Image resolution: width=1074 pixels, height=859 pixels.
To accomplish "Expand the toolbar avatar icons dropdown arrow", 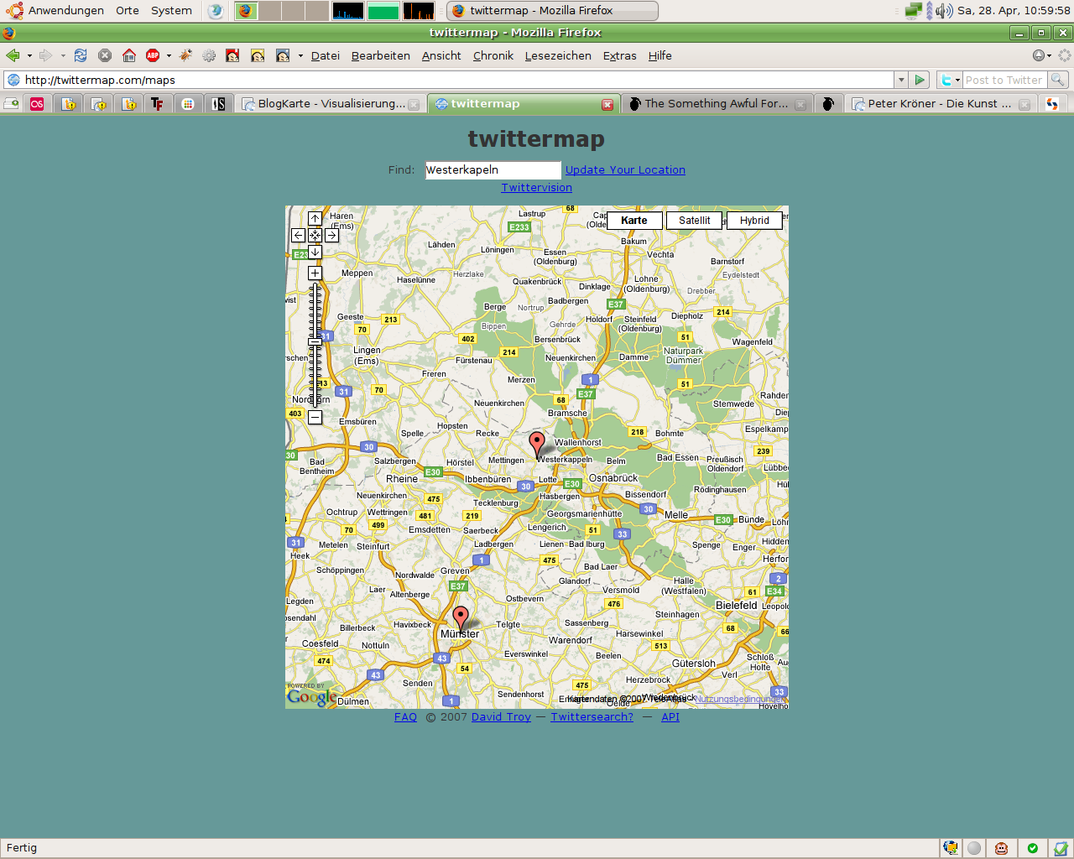I will (x=300, y=55).
